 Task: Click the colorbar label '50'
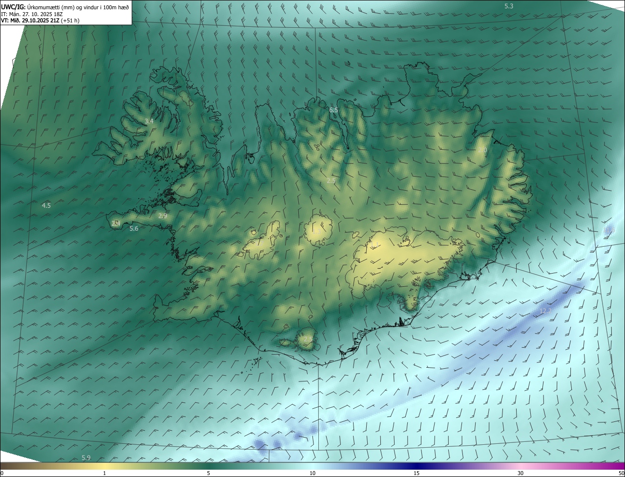pos(621,473)
